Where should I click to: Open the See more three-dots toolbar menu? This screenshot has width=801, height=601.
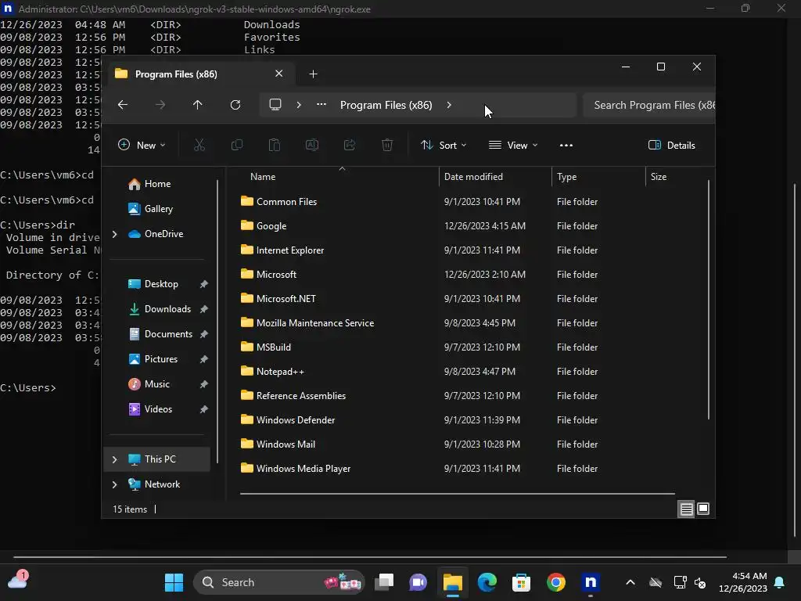(x=566, y=145)
